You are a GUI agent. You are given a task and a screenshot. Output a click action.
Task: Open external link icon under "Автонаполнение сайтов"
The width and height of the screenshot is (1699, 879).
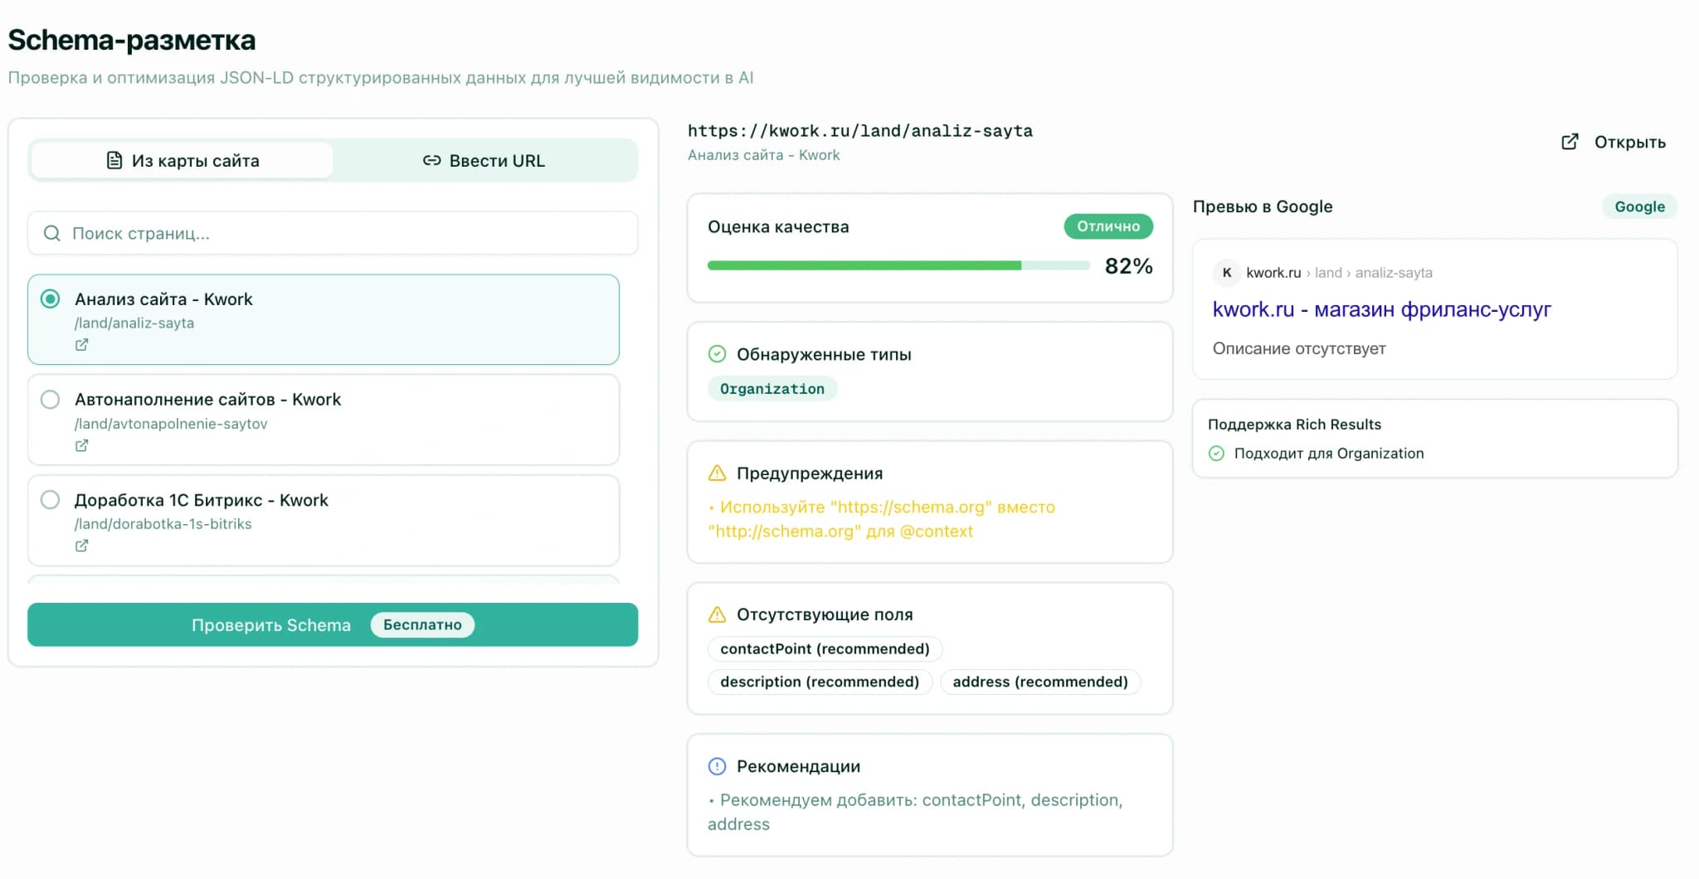[x=82, y=445]
